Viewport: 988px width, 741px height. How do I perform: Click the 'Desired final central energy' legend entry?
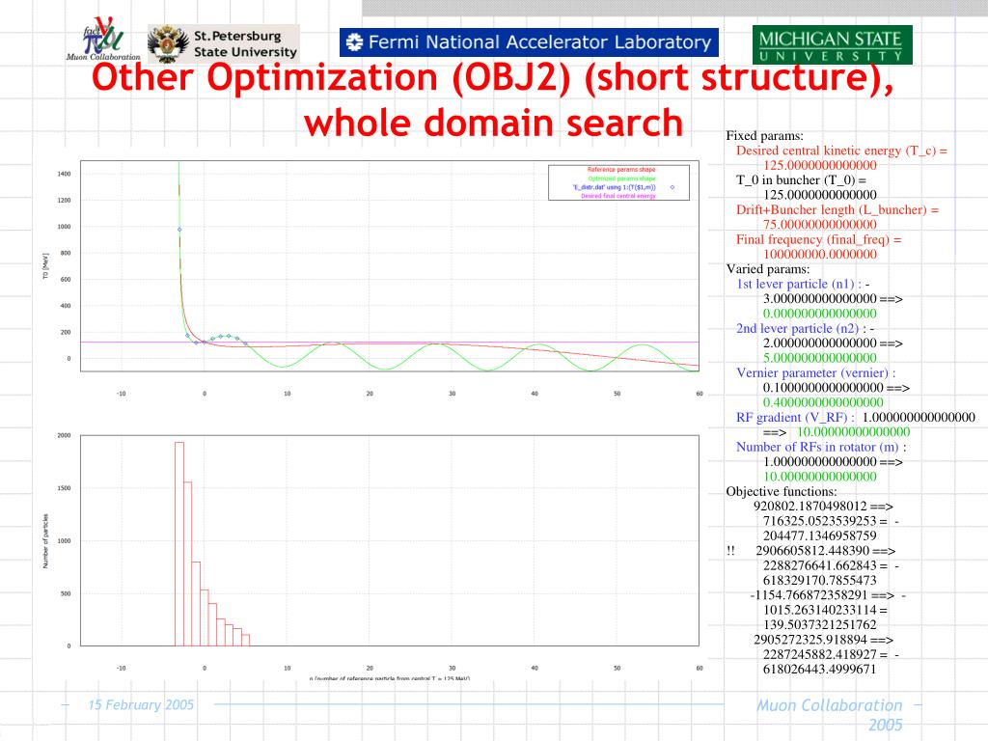(x=620, y=196)
